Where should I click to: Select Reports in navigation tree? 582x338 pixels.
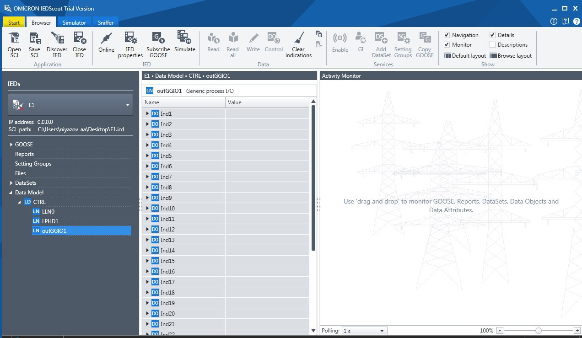coord(24,154)
